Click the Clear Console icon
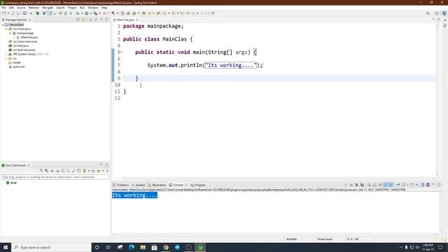Screen dimensions: 448x252 pyautogui.click(x=369, y=185)
